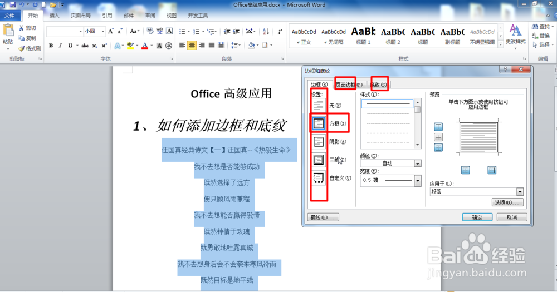Toggle Center alignment
Viewport: 557px width, 292px height.
click(x=192, y=46)
